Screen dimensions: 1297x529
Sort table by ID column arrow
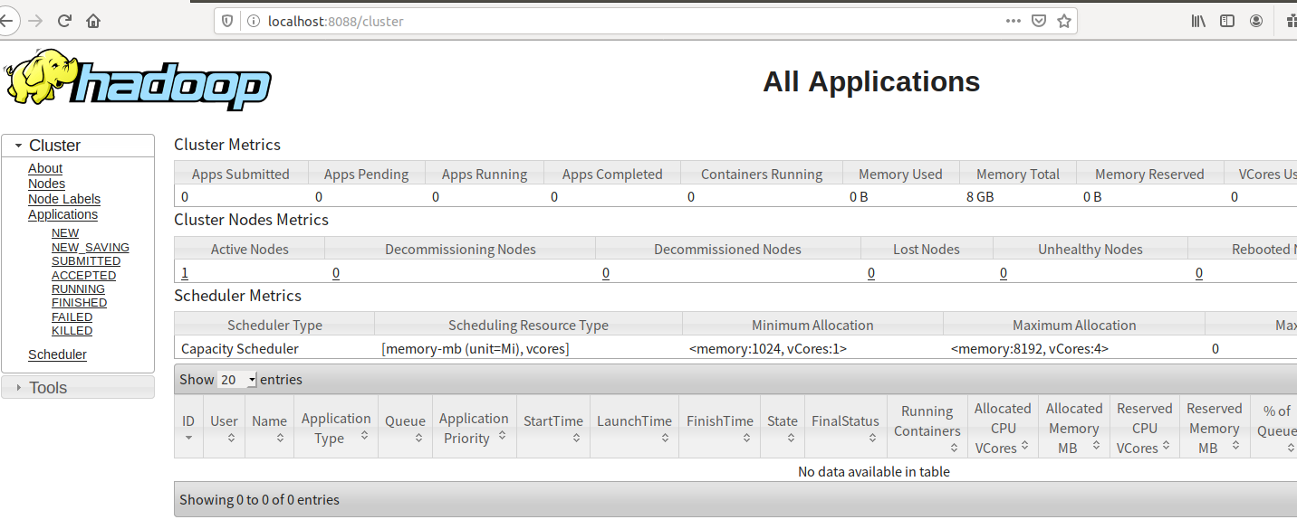click(x=188, y=439)
